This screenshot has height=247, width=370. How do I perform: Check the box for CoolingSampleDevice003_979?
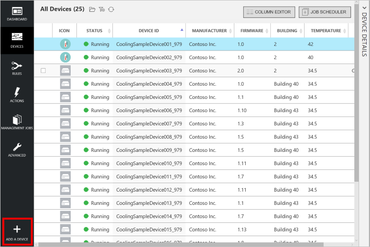coord(43,71)
